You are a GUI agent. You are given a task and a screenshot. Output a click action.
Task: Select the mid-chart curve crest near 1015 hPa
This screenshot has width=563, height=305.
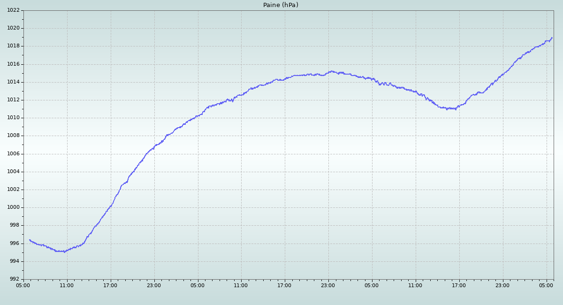pyautogui.click(x=331, y=71)
